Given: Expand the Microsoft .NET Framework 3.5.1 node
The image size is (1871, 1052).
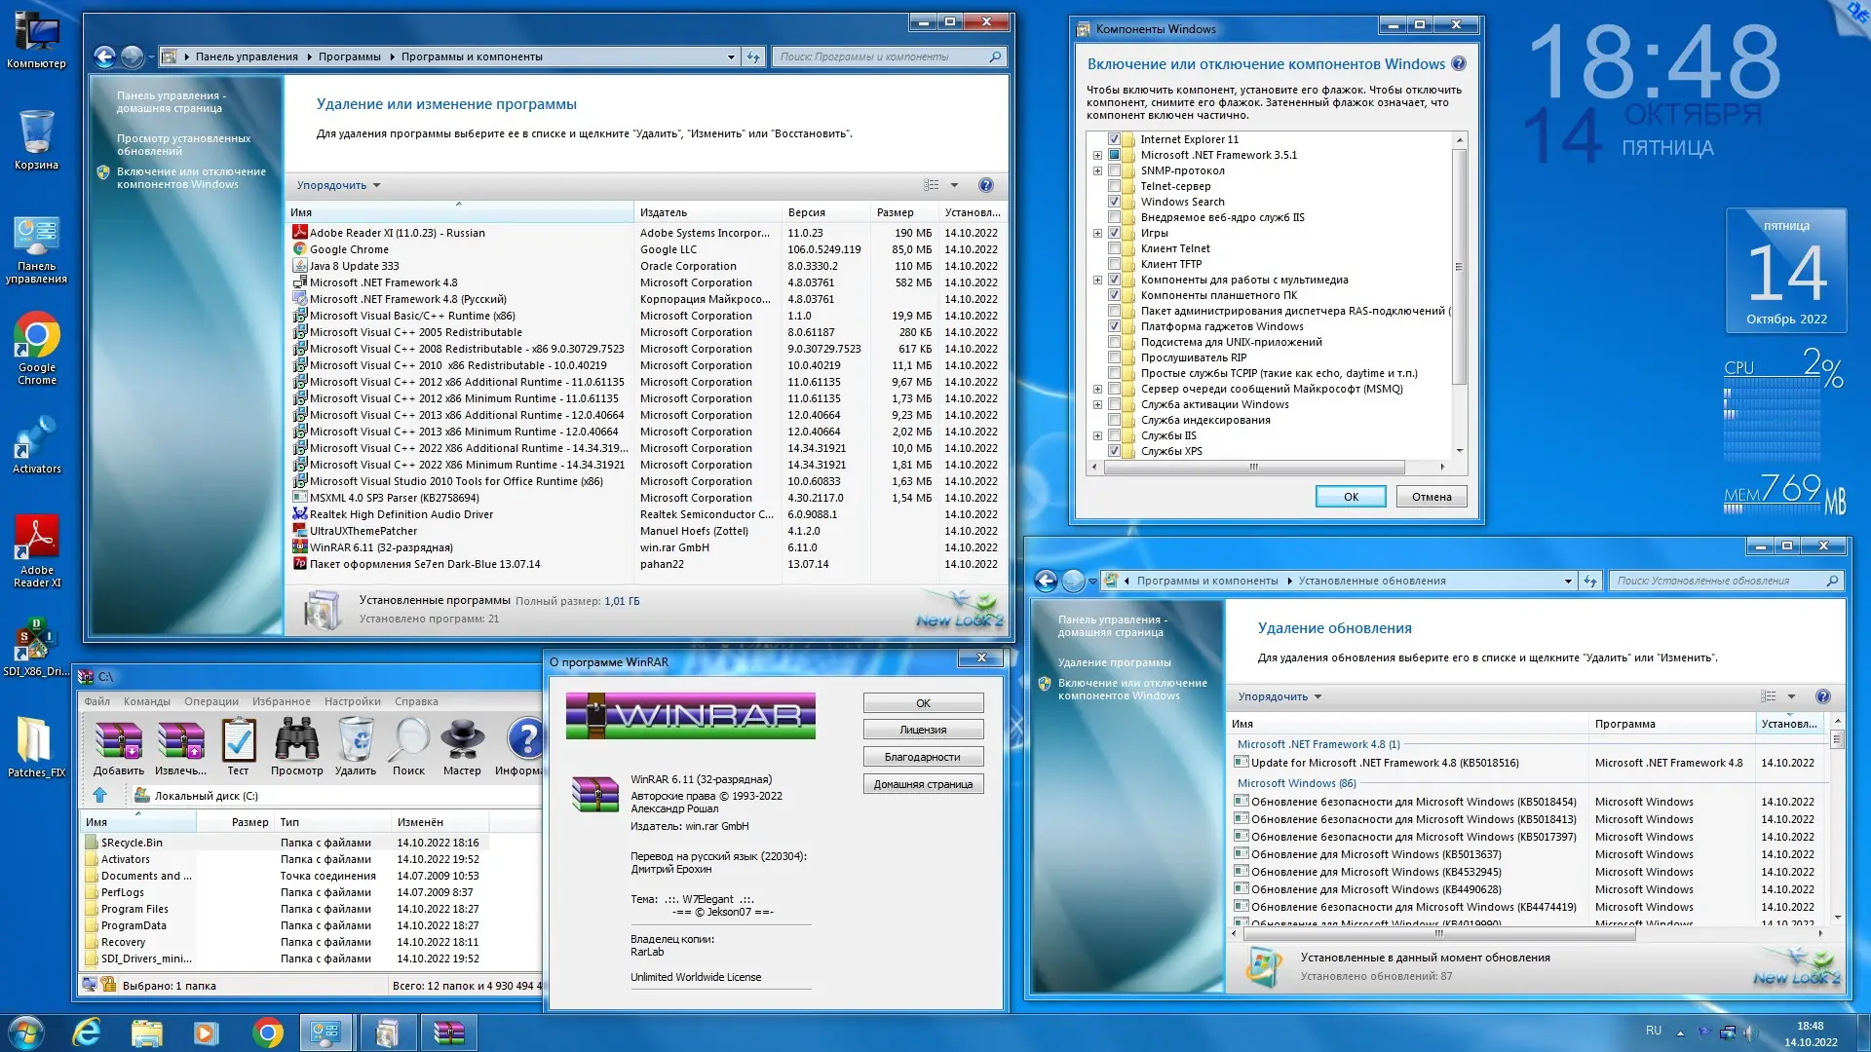Looking at the screenshot, I should (1096, 155).
